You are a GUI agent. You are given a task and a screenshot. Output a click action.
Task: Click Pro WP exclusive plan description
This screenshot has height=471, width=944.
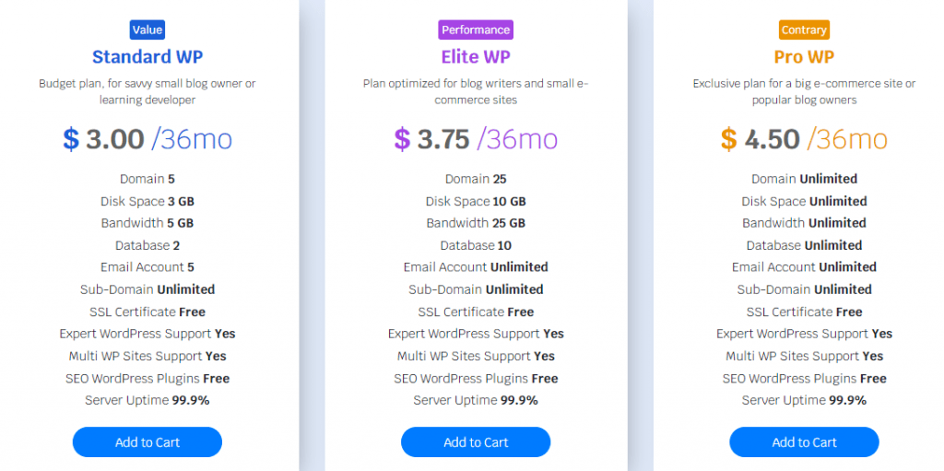coord(804,91)
